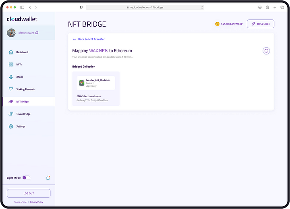This screenshot has height=209, width=290.
Task: Click the Brawler_013_Mudslide NFT thumbnail
Action: [x=81, y=83]
